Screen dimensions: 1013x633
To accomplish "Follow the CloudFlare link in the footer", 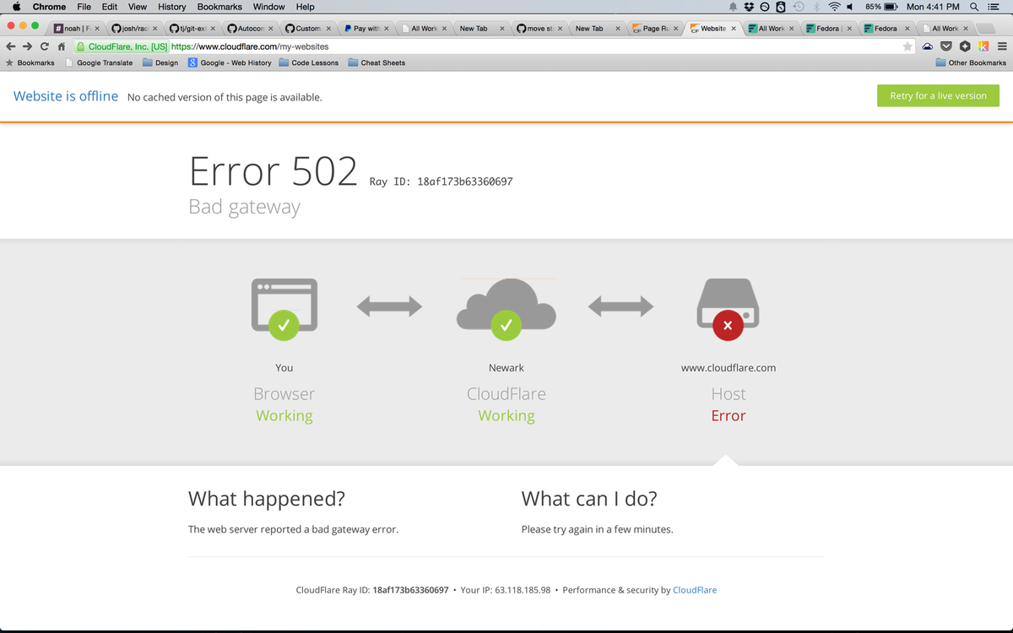I will pos(695,590).
